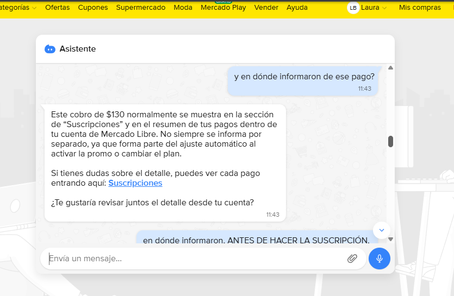This screenshot has width=454, height=296.
Task: Click the LB avatar for Laura
Action: [353, 8]
